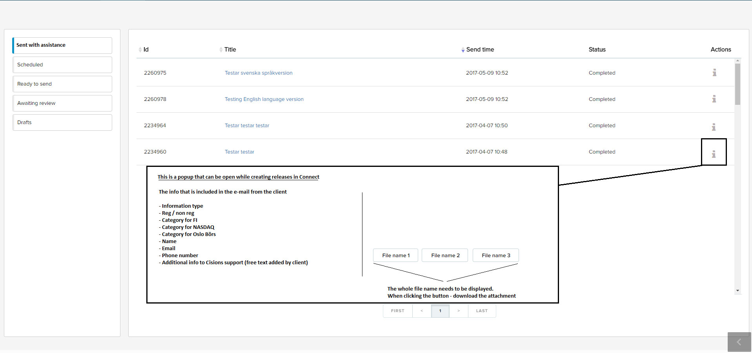Click scrollbar down arrow in table

[737, 291]
